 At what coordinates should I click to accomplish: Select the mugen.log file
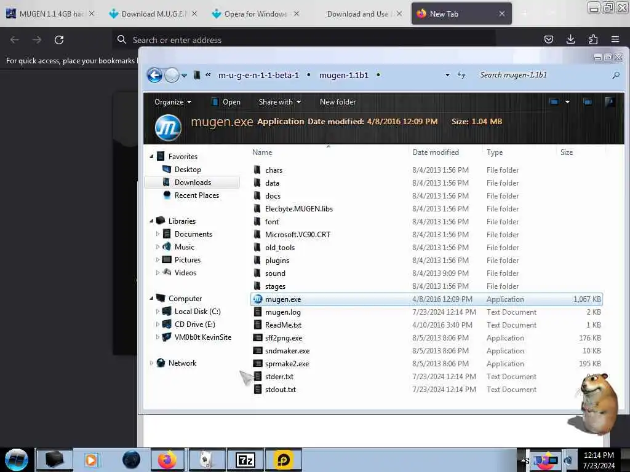coord(283,312)
